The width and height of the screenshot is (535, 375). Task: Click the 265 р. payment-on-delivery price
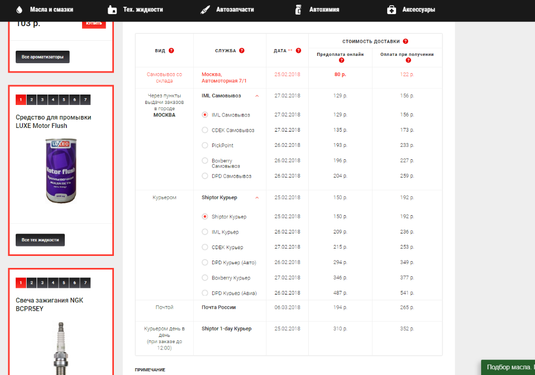[407, 308]
